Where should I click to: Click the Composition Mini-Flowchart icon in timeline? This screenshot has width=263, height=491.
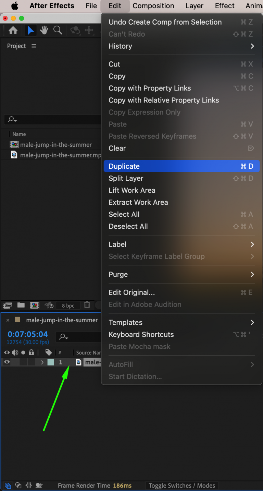point(7,485)
